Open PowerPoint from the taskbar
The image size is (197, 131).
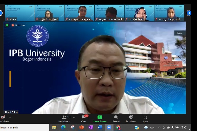[82, 128]
